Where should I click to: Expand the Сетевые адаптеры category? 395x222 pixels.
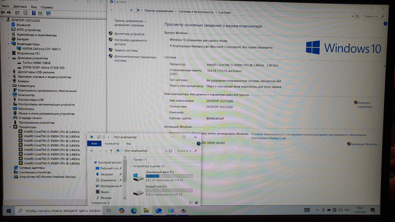coord(11,168)
